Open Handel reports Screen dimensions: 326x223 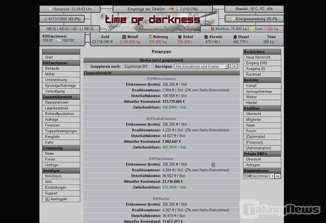click(262, 103)
